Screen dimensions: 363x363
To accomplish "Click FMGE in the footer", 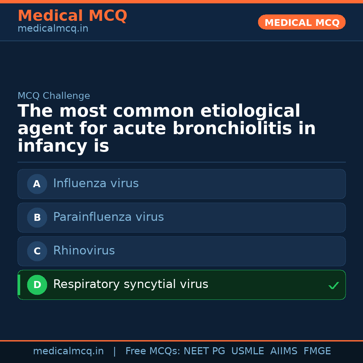I will click(x=317, y=351).
